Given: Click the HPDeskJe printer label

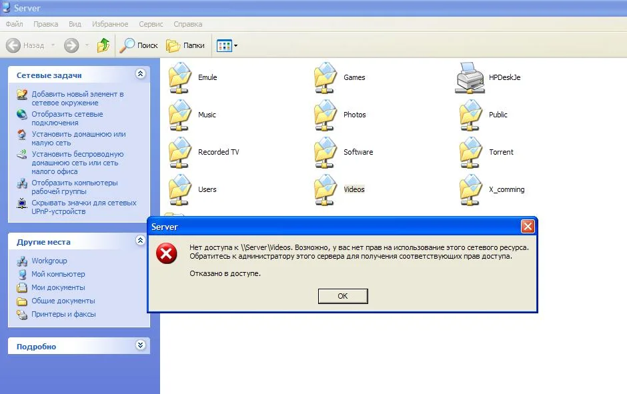Looking at the screenshot, I should point(505,77).
